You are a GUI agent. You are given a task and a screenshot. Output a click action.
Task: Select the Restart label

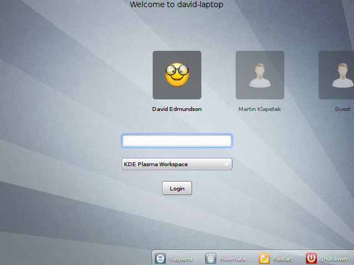pos(283,259)
